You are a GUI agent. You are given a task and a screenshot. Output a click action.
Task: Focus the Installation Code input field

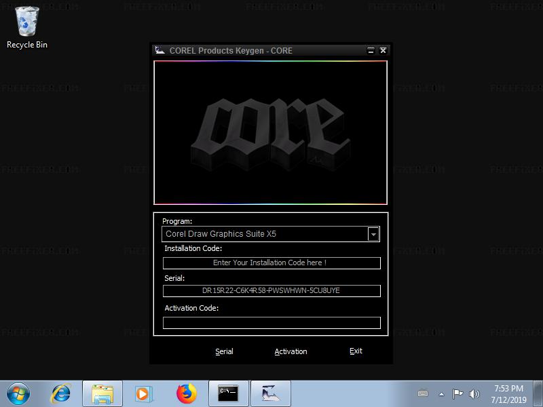pyautogui.click(x=271, y=263)
